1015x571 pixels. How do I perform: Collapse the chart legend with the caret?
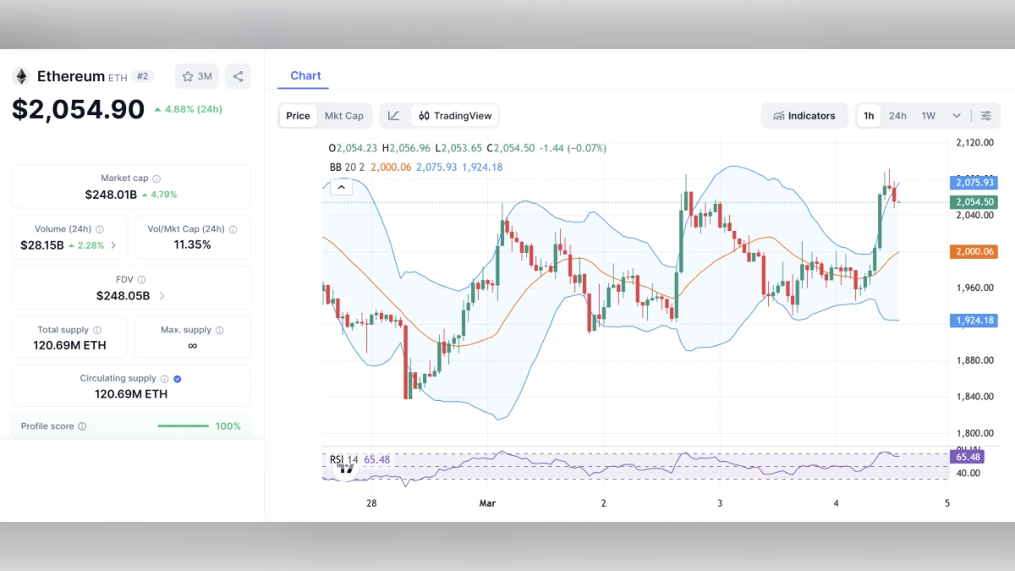pyautogui.click(x=341, y=186)
